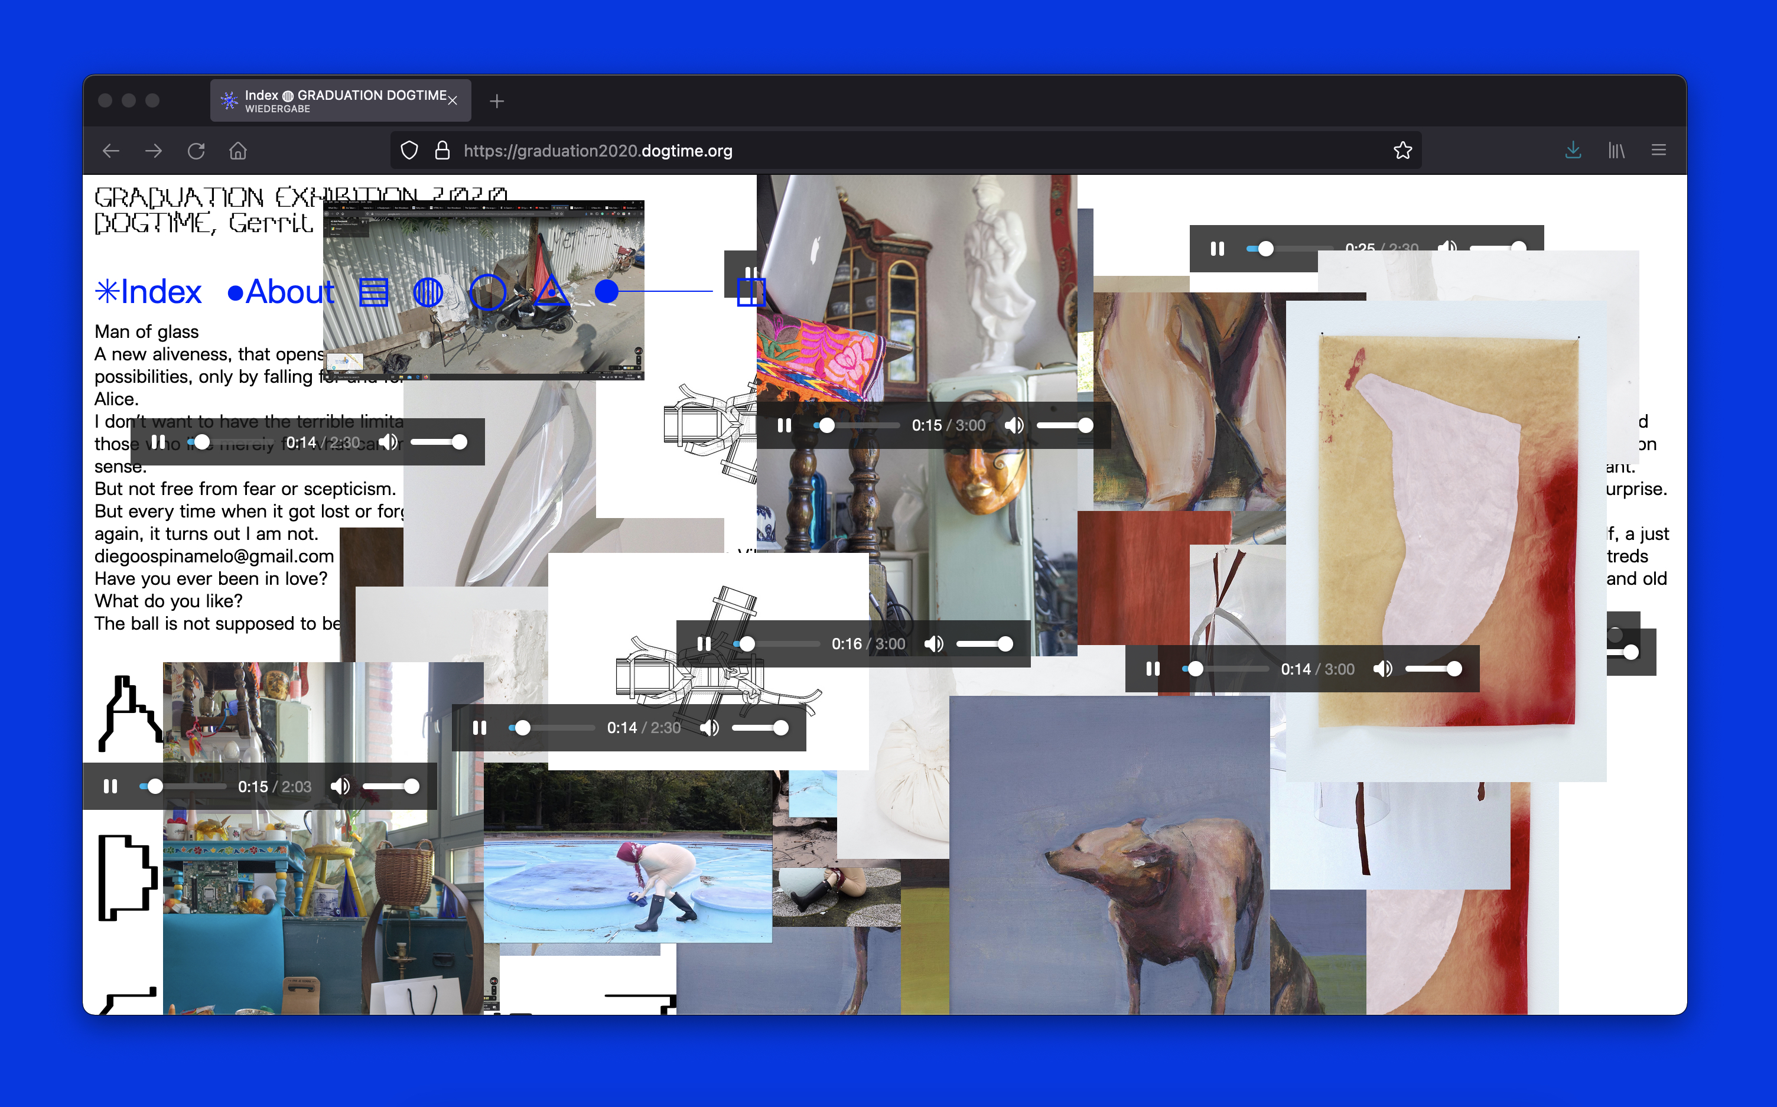Screen dimensions: 1777x1107
Task: Click the large blue dot slider handle
Action: tap(606, 291)
